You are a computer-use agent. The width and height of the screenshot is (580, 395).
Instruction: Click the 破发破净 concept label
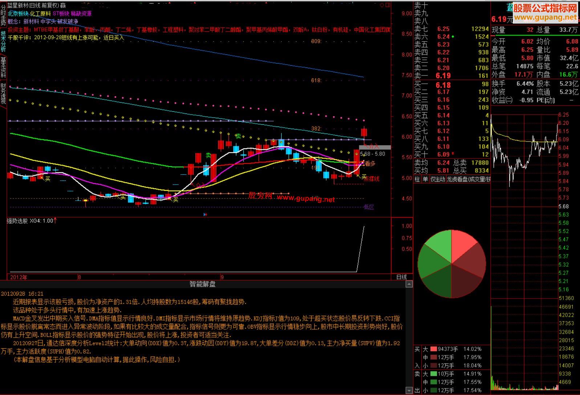point(68,21)
